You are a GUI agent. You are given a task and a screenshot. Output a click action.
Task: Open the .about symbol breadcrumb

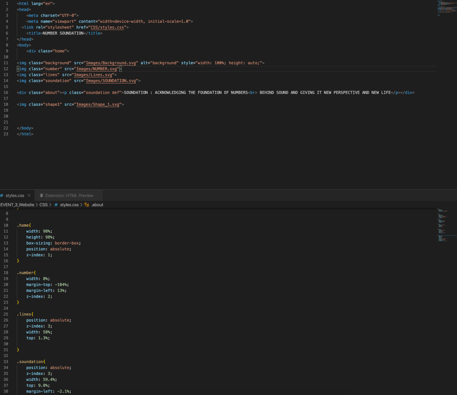click(97, 205)
